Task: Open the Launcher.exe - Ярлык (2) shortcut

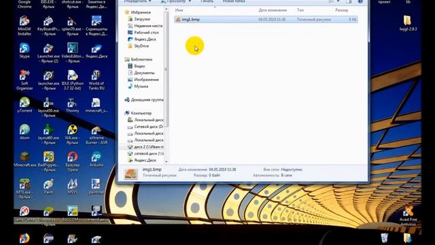Action: (x=48, y=53)
